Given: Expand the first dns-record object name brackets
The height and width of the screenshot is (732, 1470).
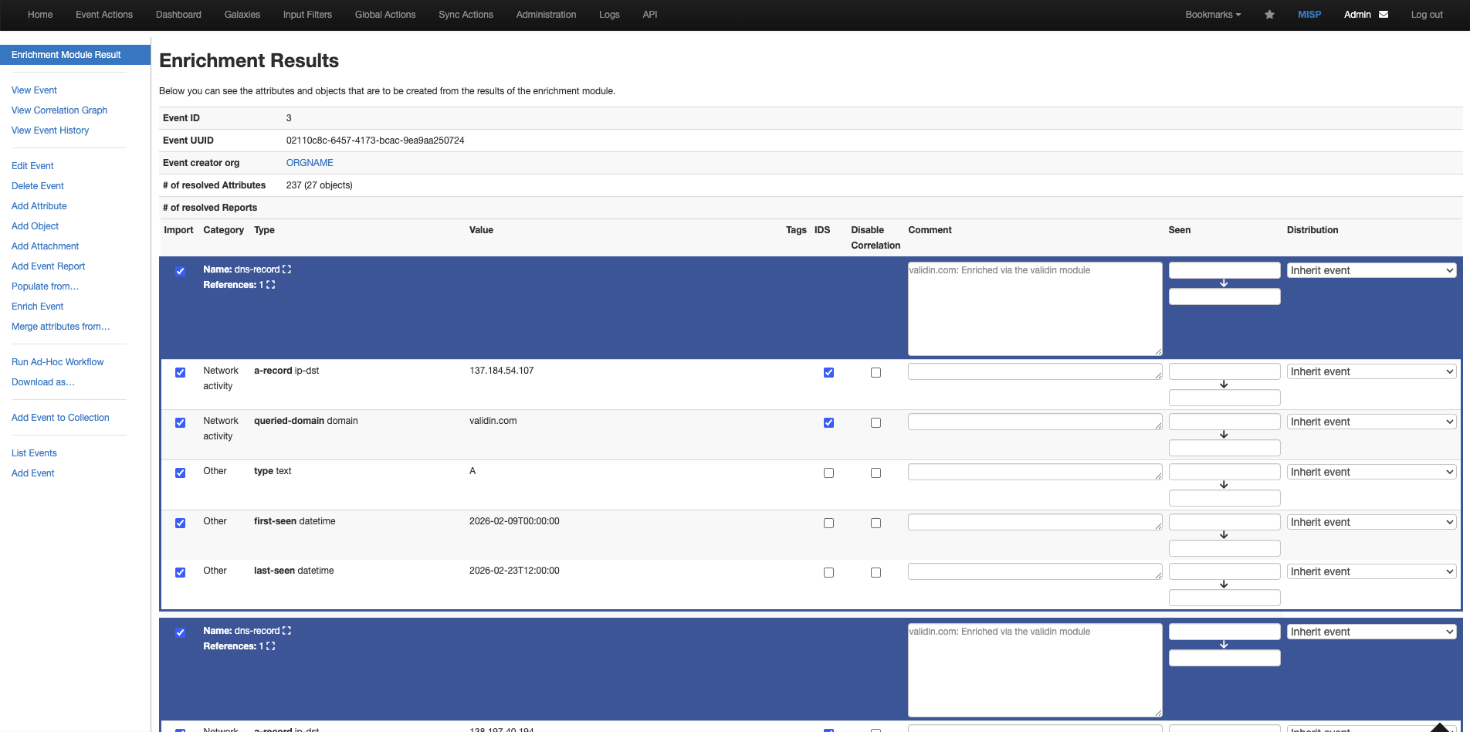Looking at the screenshot, I should 286,269.
